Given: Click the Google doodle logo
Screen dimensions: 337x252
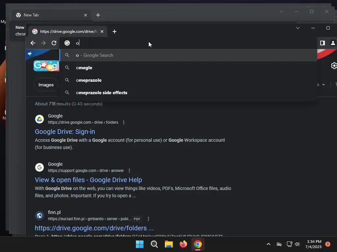Looking at the screenshot, I should (46, 66).
